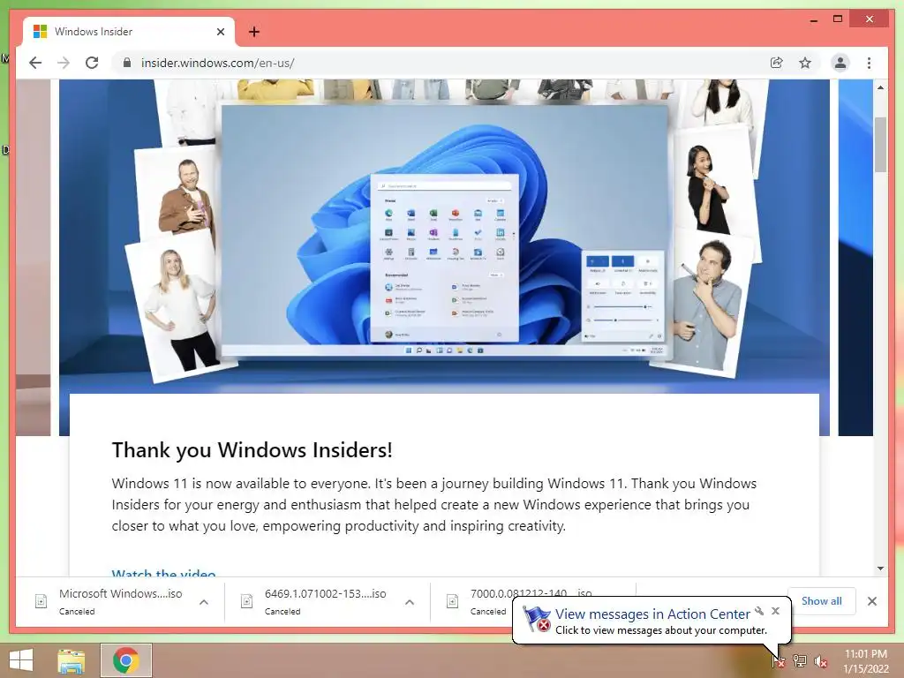The height and width of the screenshot is (678, 904).
Task: Open a new tab with the plus button
Action: click(254, 32)
